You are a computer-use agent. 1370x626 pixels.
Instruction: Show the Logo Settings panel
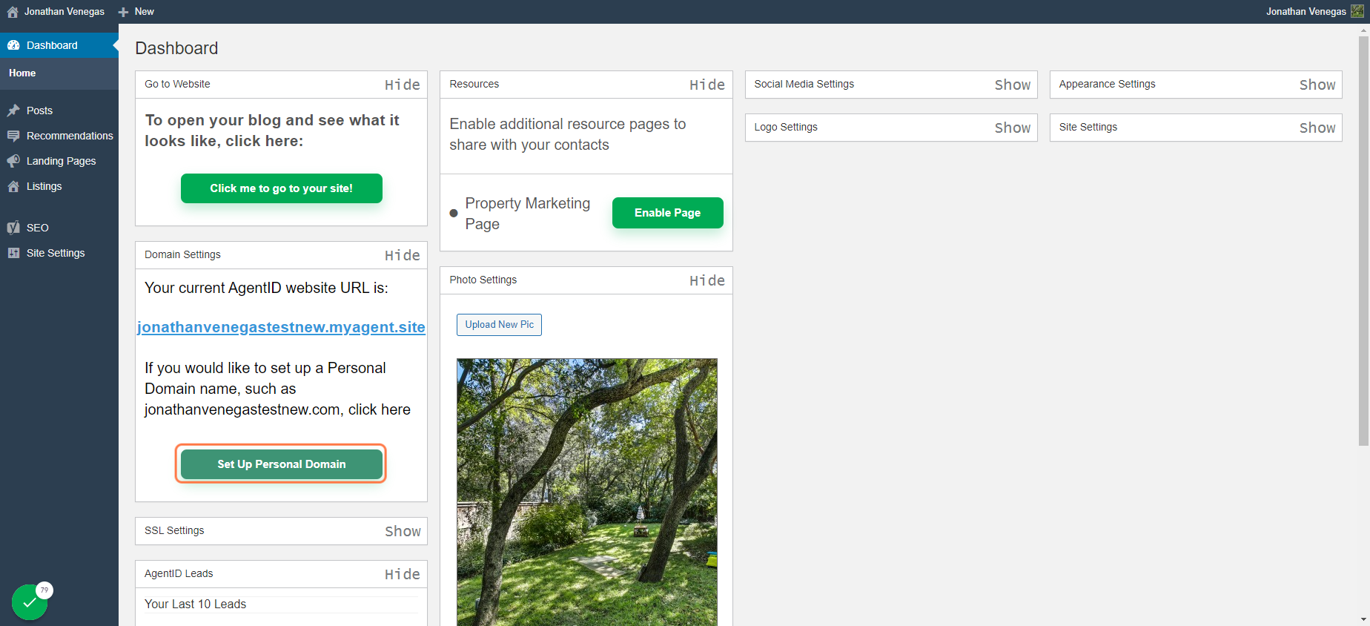tap(1013, 128)
